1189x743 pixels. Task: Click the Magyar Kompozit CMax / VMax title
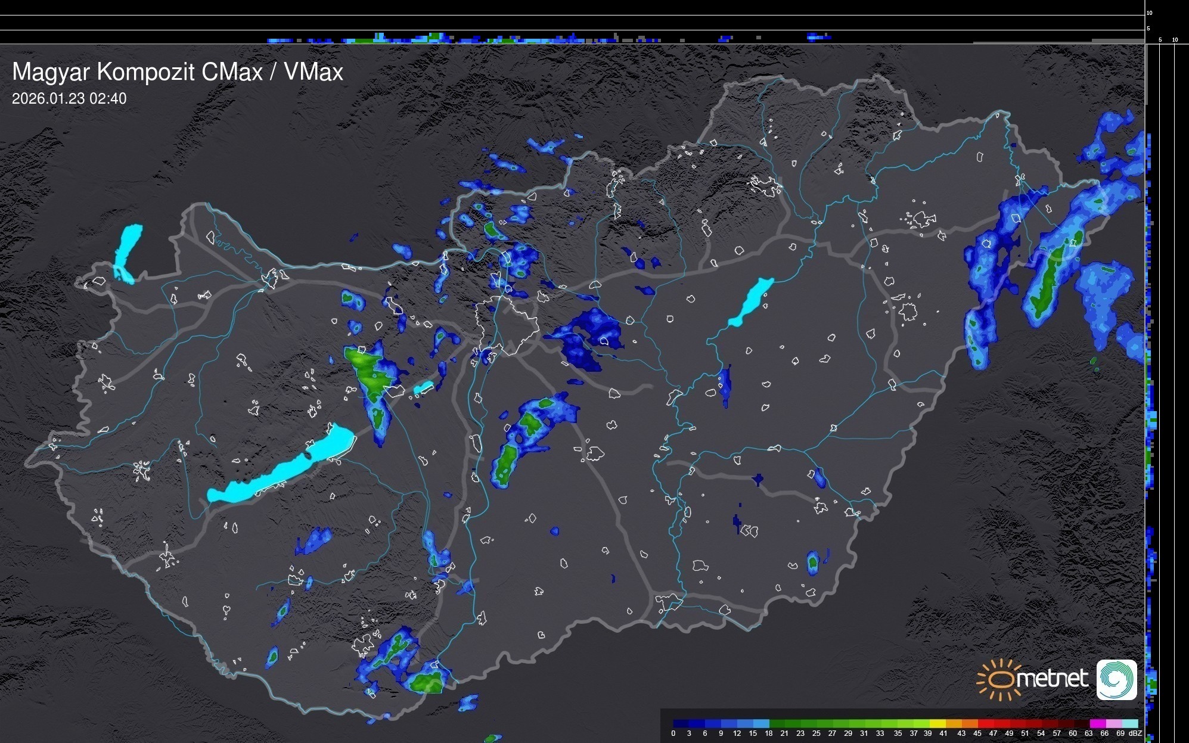[x=178, y=72]
